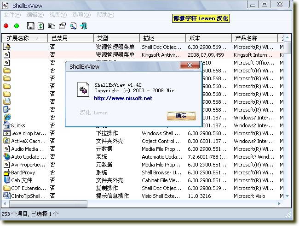This screenshot has height=226, width=299.
Task: Click the 7.2.6001.788 version cell
Action: pos(207,157)
